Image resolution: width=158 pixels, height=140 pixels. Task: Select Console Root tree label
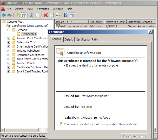15,22
